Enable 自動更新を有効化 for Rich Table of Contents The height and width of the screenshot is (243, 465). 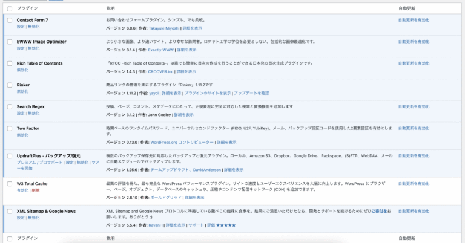414,63
